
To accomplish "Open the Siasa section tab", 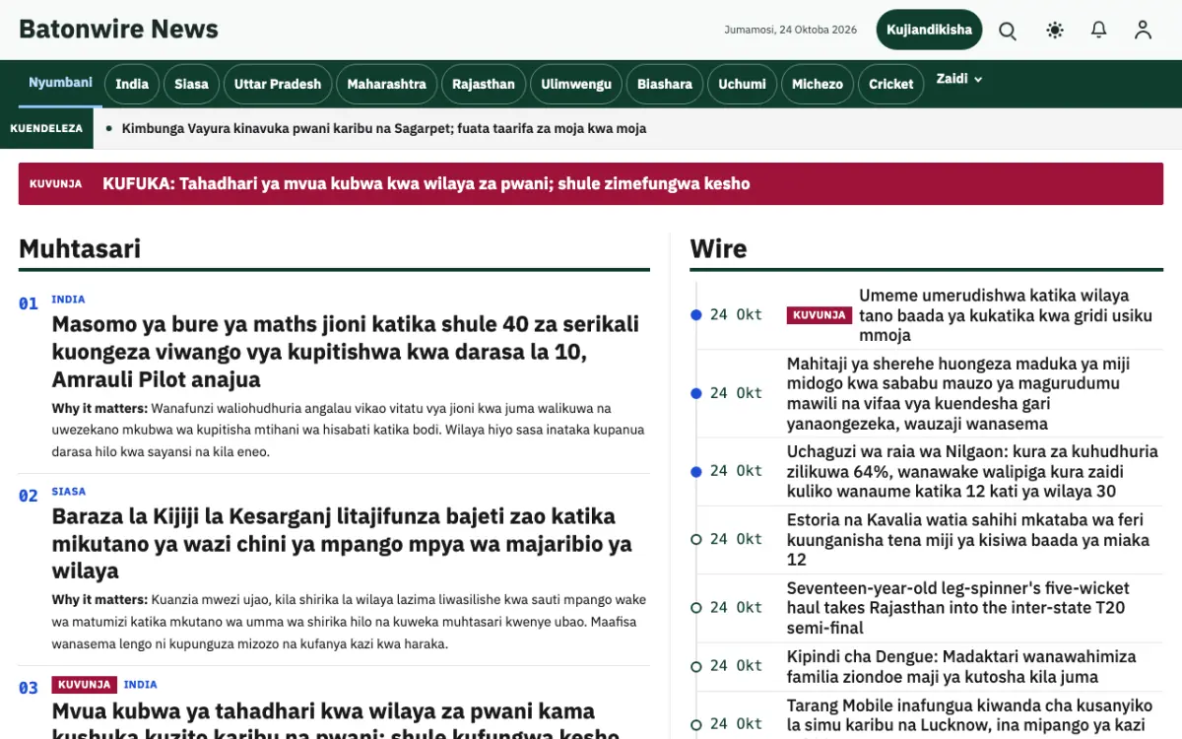I will click(191, 84).
